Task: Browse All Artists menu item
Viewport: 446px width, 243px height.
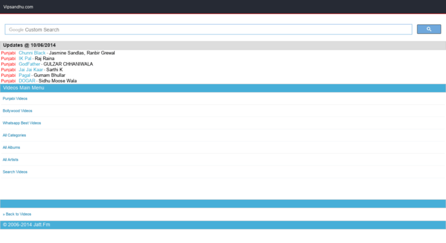Action: click(10, 160)
